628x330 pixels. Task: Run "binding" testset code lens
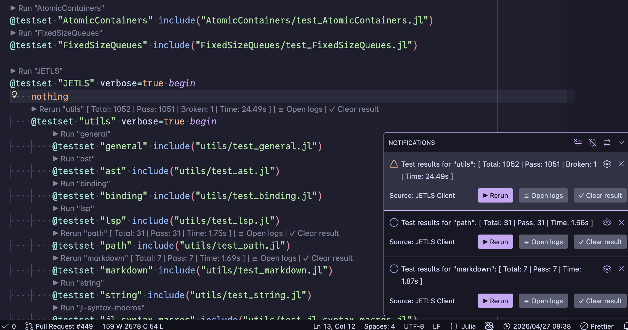[81, 184]
